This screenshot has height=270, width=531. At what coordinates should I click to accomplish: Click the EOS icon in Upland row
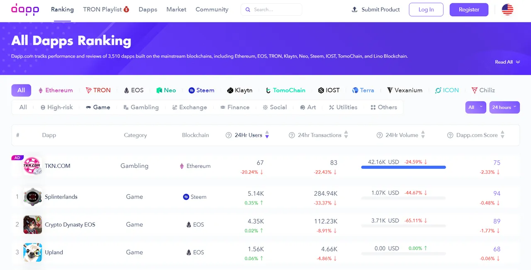pyautogui.click(x=189, y=252)
